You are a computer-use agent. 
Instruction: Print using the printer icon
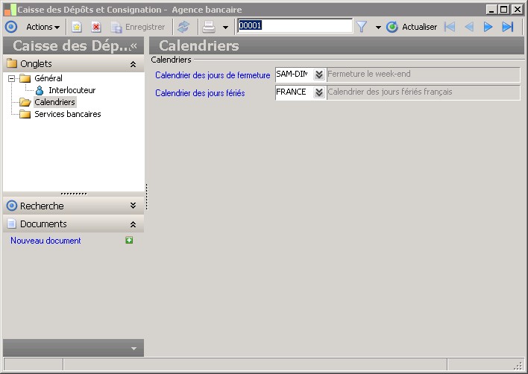pos(209,28)
